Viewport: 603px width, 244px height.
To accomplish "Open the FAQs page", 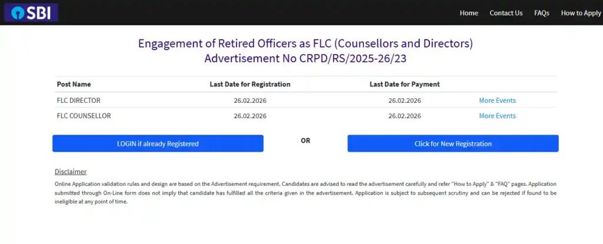I will (542, 13).
